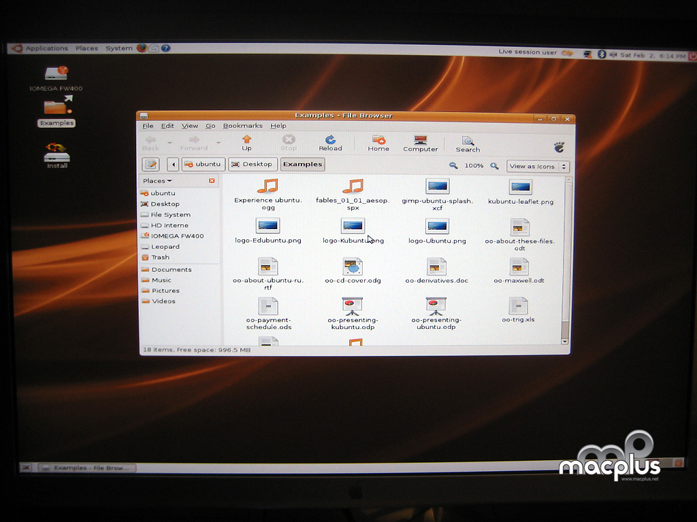Open the Places menu in top panel

pyautogui.click(x=86, y=48)
